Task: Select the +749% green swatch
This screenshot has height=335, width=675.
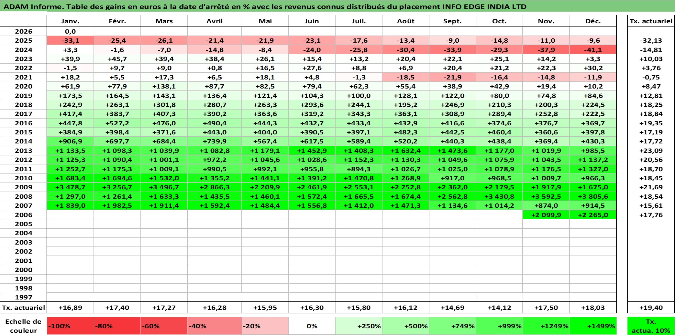Action: [452, 326]
